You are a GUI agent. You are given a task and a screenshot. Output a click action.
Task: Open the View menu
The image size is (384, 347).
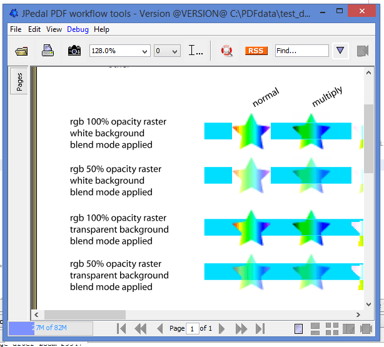[x=54, y=29]
